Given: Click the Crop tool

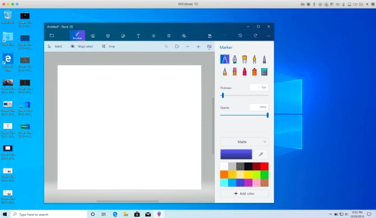Looking at the screenshot, I should point(108,46).
